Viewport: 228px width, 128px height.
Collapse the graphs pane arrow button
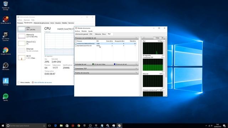pos(144,38)
